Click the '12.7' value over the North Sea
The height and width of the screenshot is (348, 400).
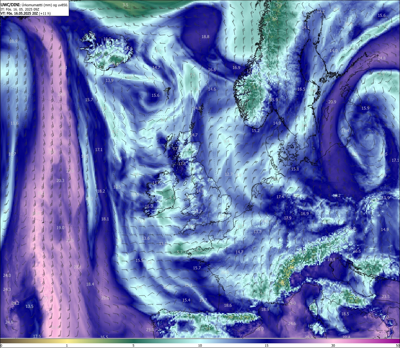[229, 174]
